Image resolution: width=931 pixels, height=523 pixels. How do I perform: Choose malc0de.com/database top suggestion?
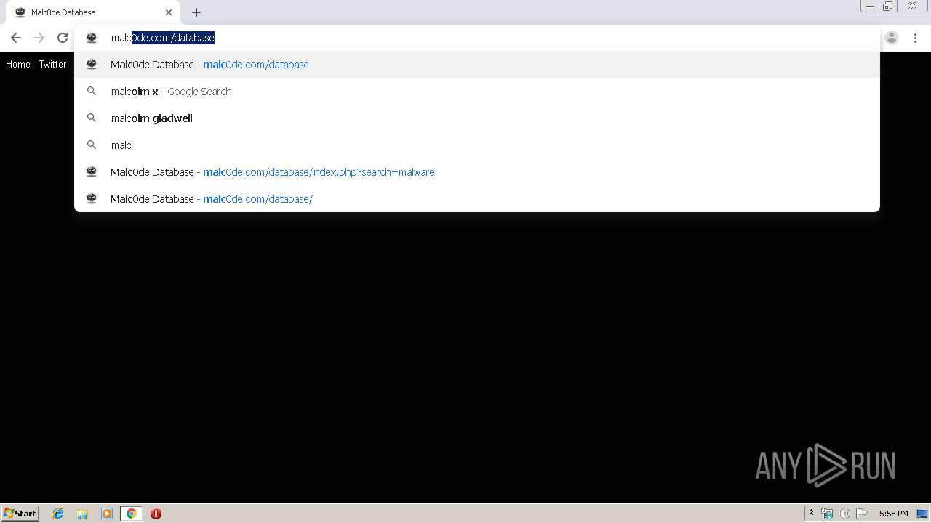click(477, 65)
